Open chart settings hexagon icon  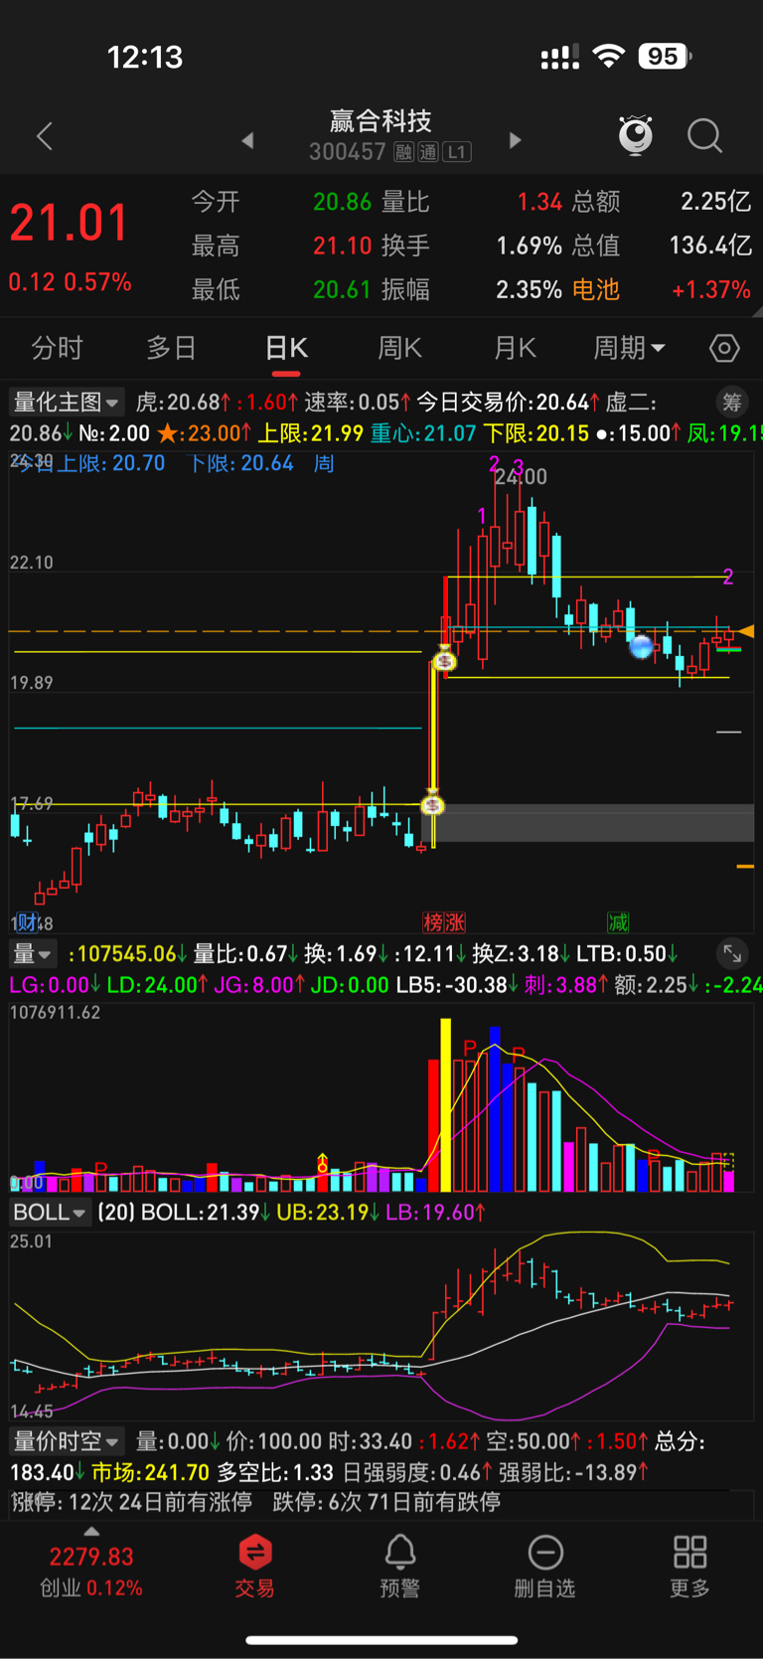pyautogui.click(x=724, y=348)
